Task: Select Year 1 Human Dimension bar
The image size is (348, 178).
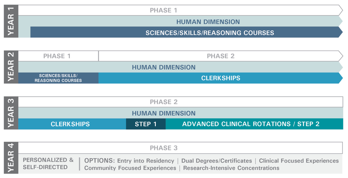Action: coord(208,21)
